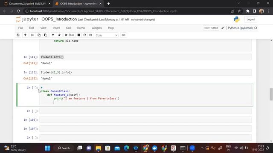Open Microsoft Edge from the taskbar
Image resolution: width=273 pixels, height=153 pixels.
(x=126, y=148)
